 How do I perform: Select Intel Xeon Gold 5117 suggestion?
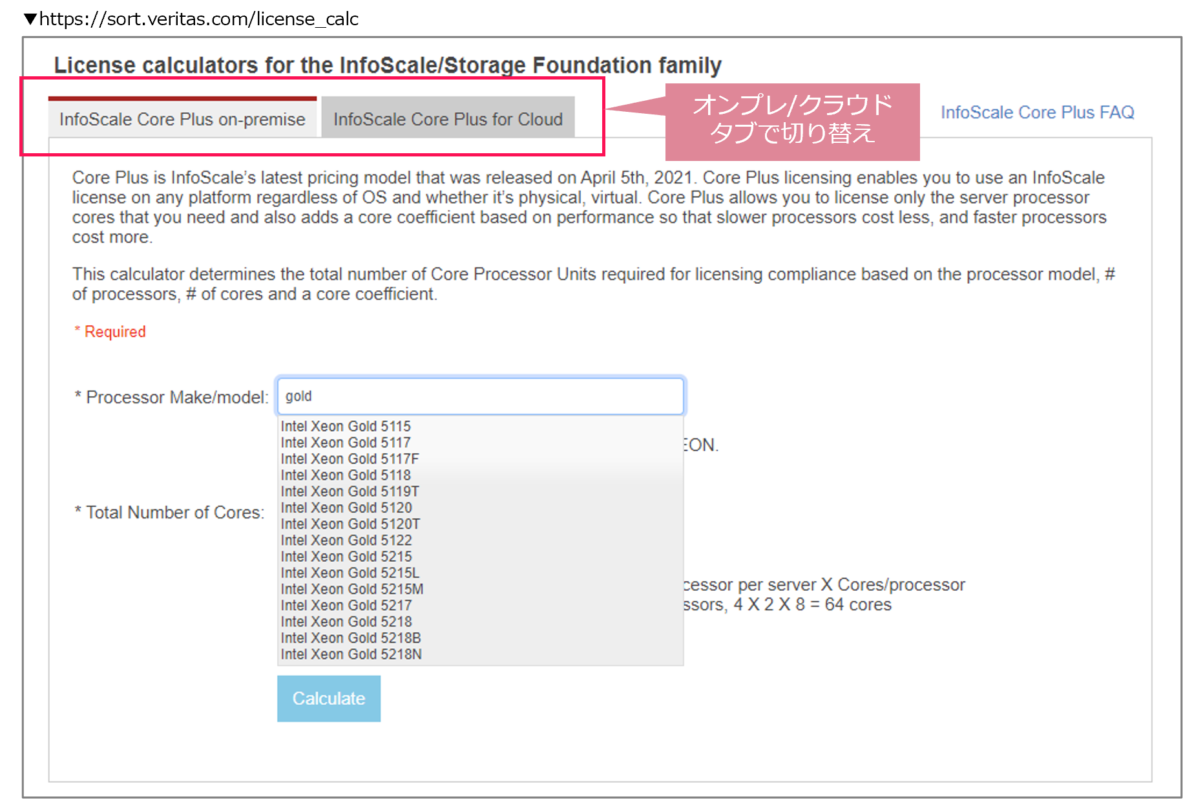[x=481, y=442]
